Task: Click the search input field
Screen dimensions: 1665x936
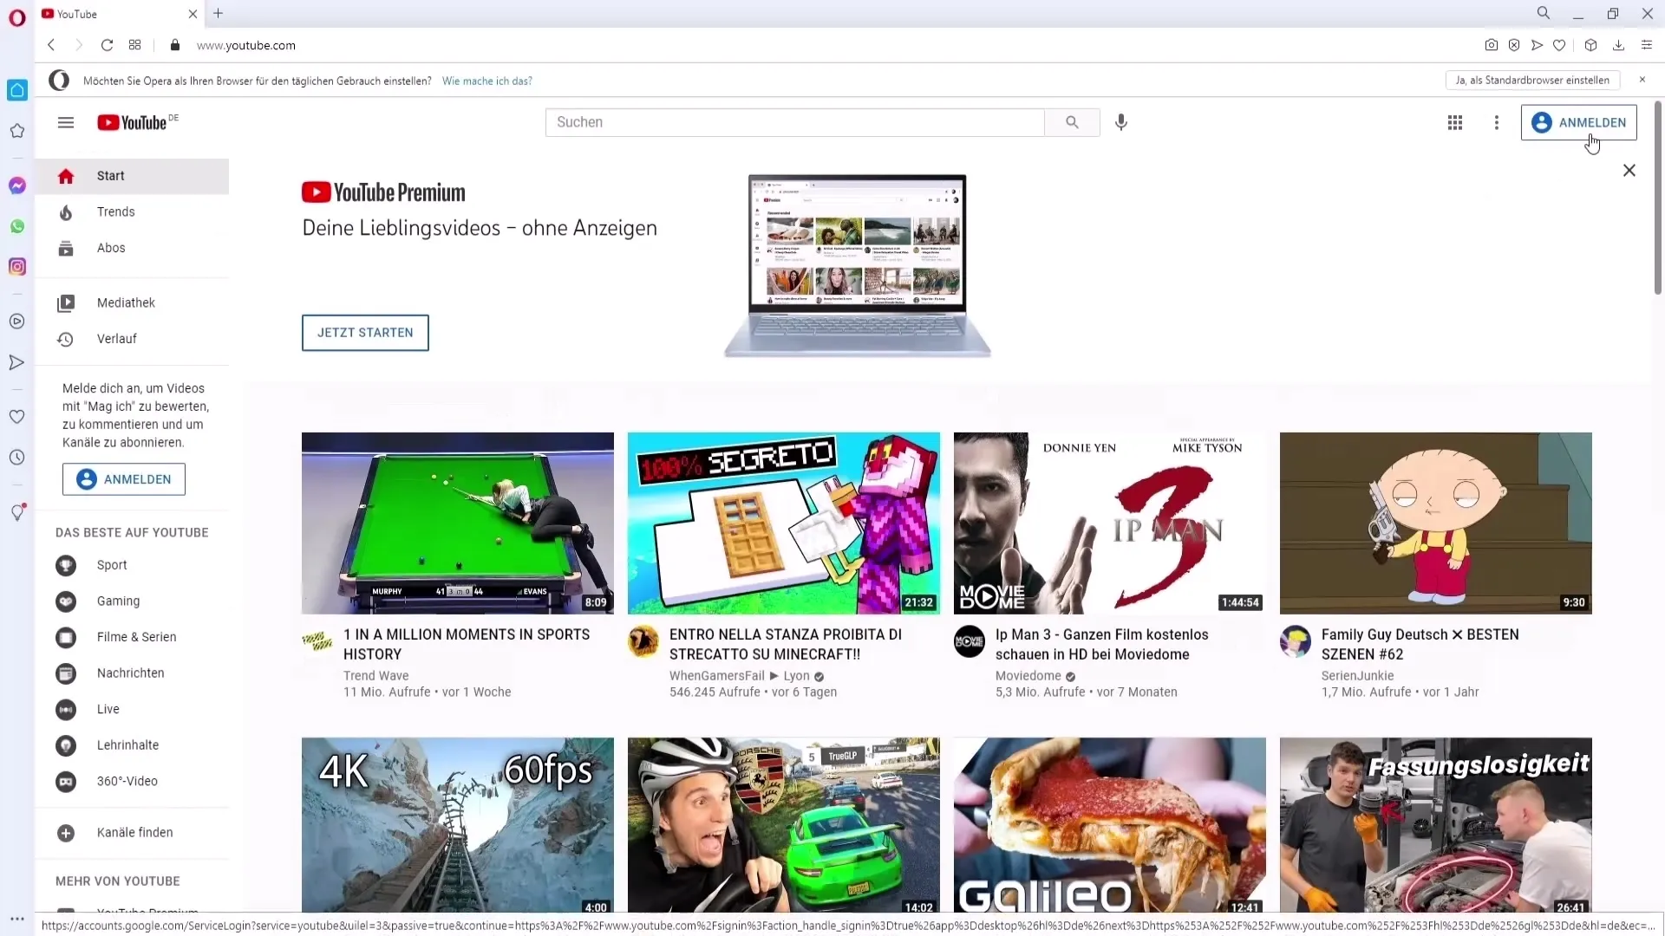Action: (x=796, y=122)
